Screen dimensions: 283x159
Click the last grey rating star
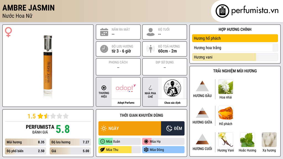[66, 116]
